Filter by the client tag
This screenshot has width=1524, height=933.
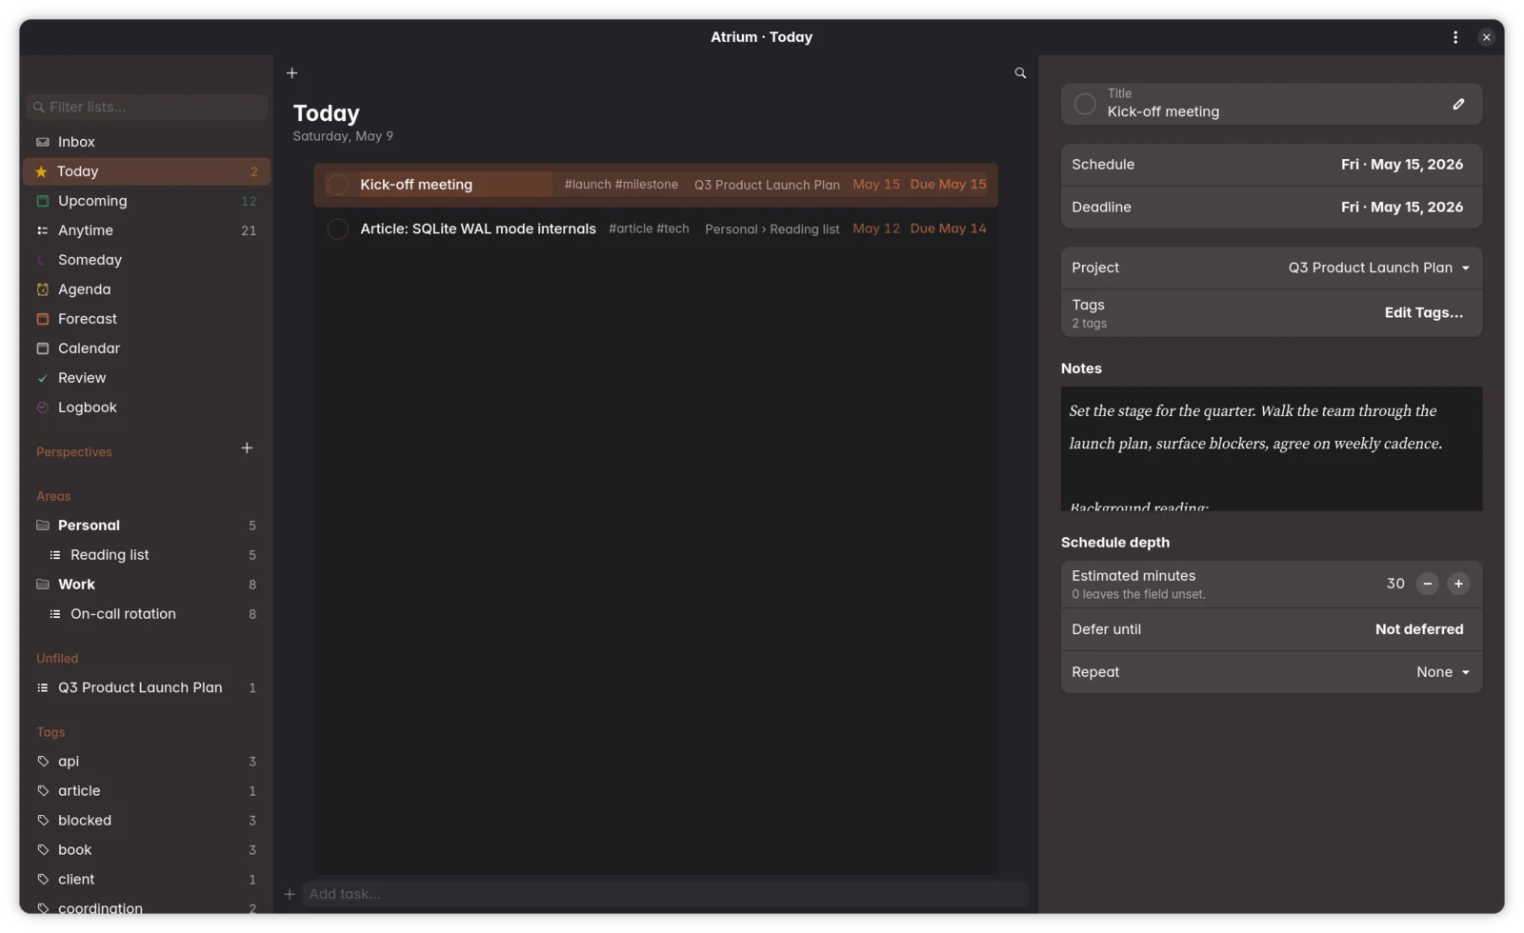pyautogui.click(x=147, y=880)
